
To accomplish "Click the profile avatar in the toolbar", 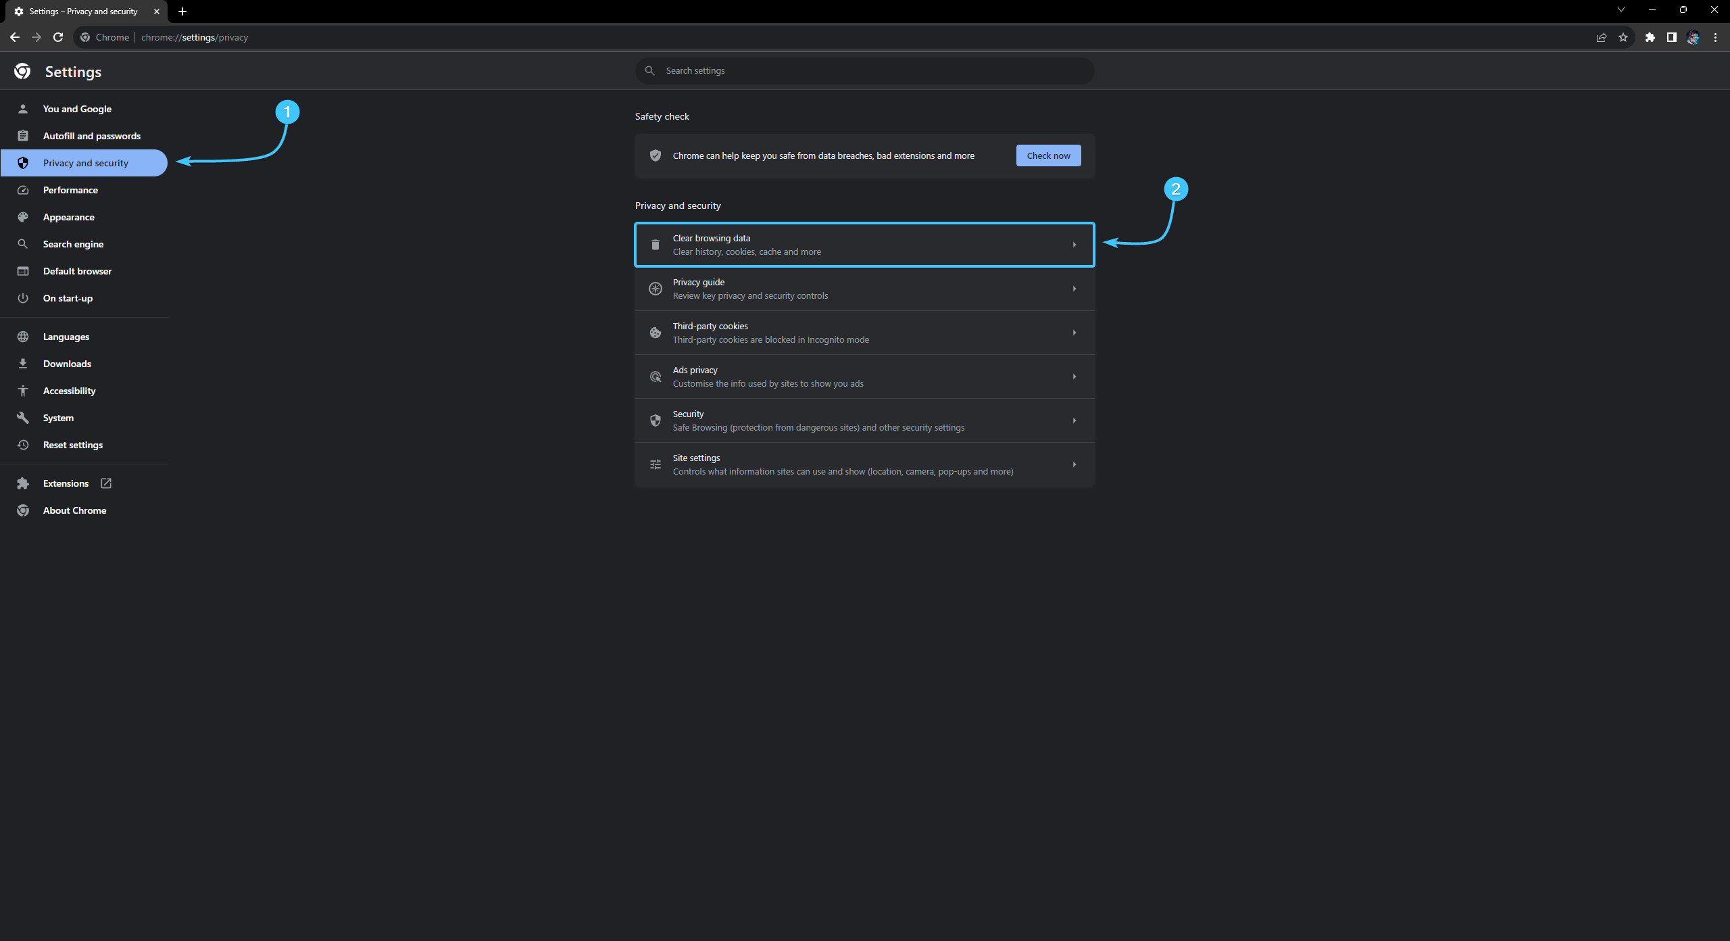I will click(x=1693, y=37).
